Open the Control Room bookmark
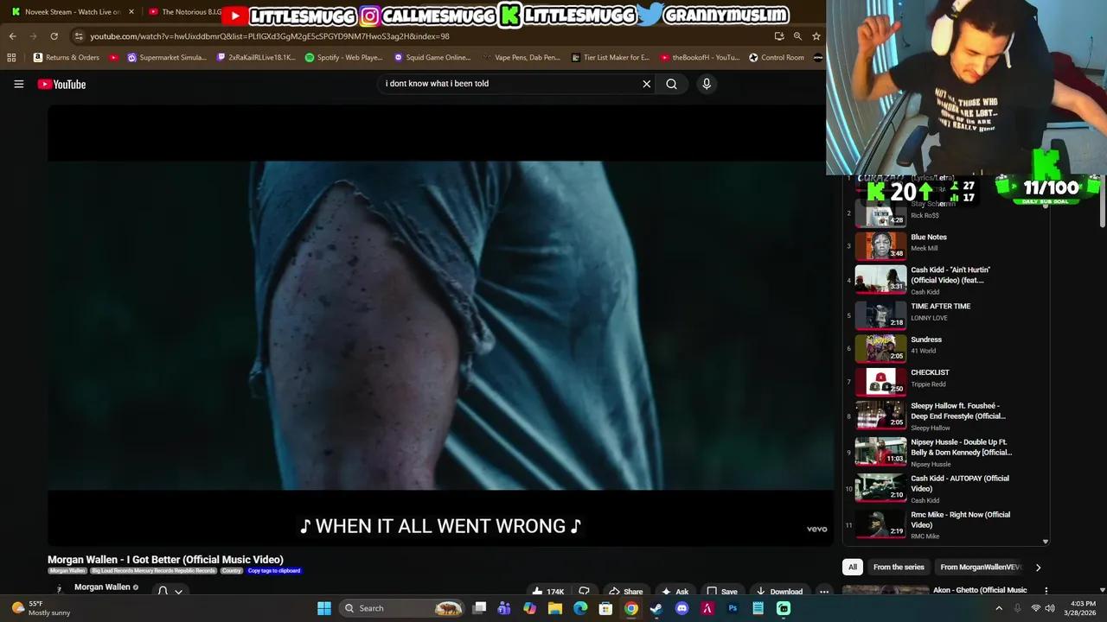This screenshot has height=622, width=1107. pos(776,57)
